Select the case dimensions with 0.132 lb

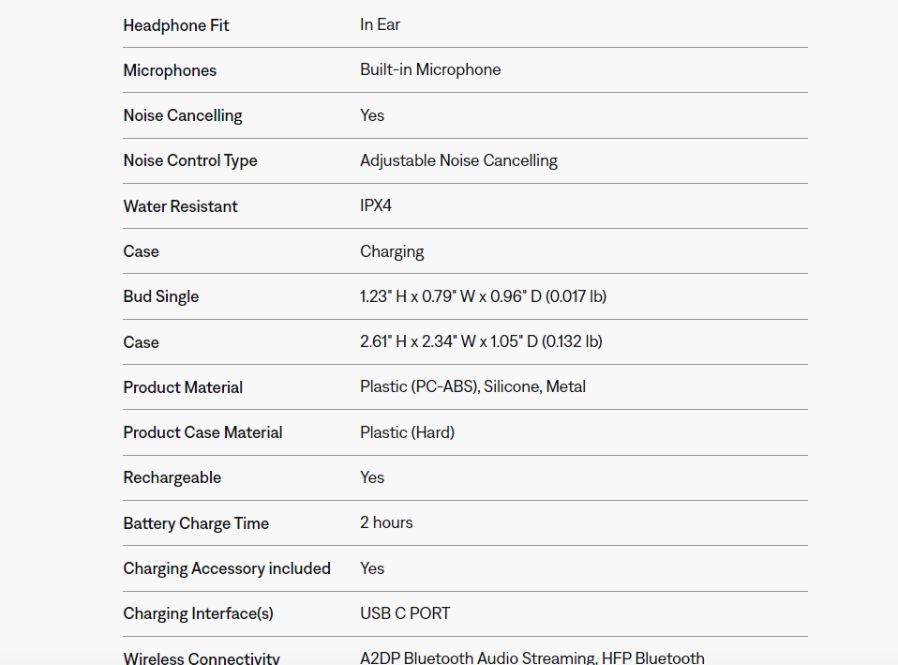pyautogui.click(x=481, y=341)
